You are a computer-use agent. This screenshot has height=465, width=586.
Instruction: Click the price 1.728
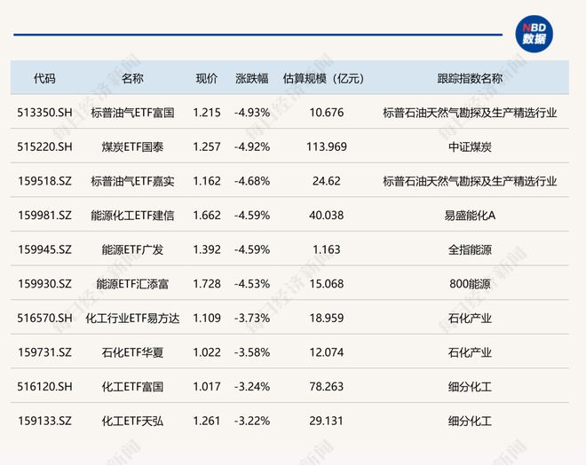[x=207, y=284]
